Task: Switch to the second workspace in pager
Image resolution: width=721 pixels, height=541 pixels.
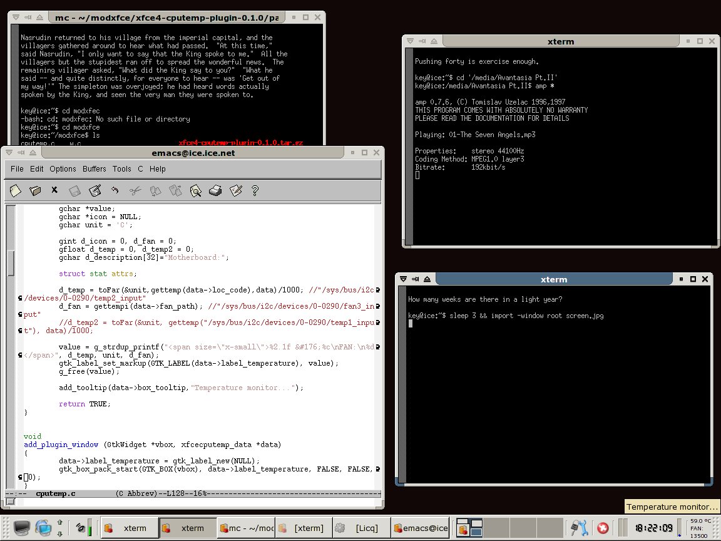Action: click(496, 528)
